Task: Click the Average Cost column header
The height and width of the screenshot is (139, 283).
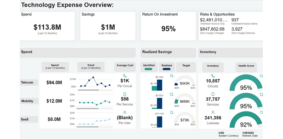Action: (x=125, y=67)
